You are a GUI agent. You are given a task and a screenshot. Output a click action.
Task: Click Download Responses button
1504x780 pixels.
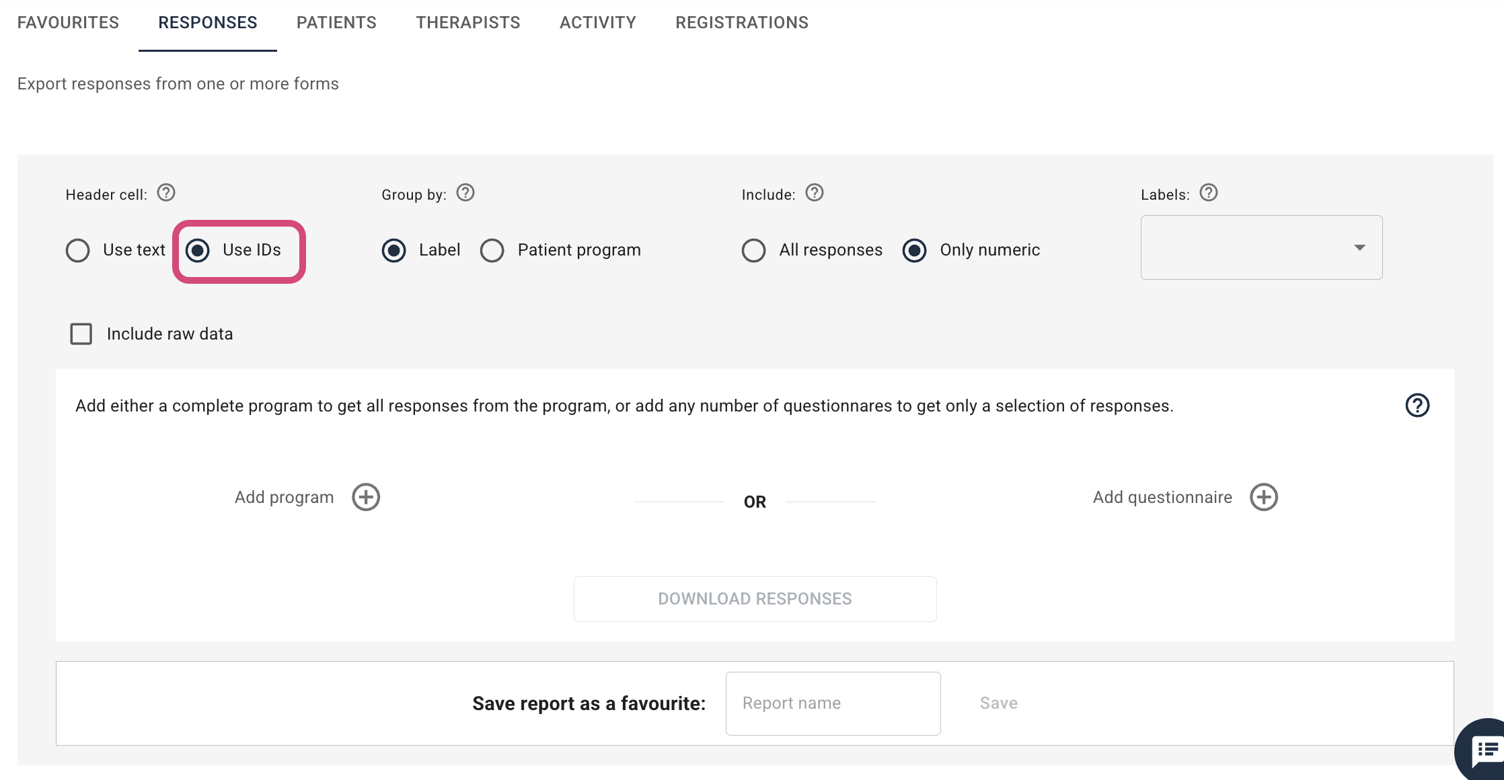755,598
